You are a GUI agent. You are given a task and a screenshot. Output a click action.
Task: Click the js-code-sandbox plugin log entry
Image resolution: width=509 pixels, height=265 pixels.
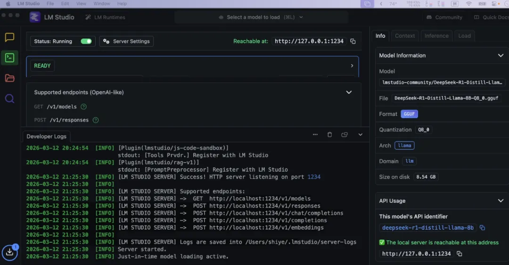click(x=147, y=151)
